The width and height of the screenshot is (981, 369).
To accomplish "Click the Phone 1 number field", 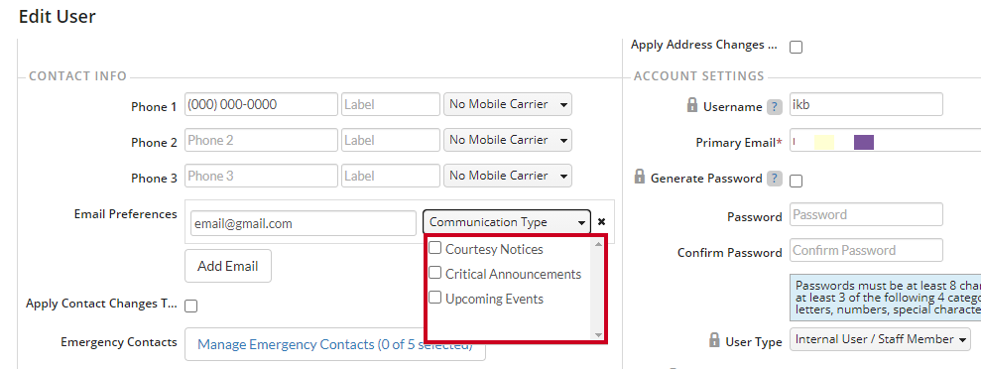I will (261, 104).
